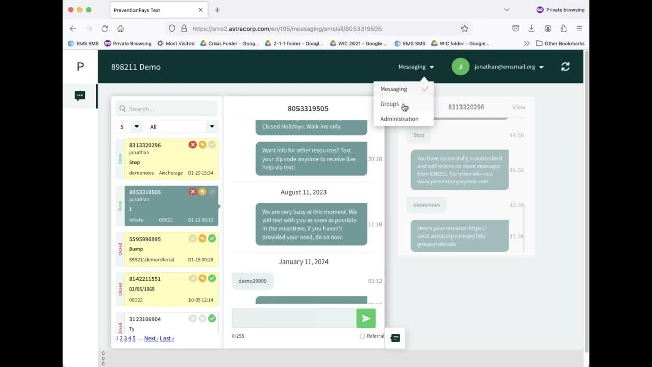Click the checkmark icon on conversation 8053319505
The image size is (652, 367).
212,192
